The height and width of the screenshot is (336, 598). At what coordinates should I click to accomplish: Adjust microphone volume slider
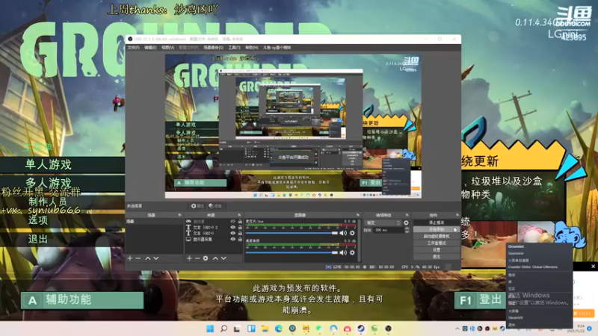(292, 233)
